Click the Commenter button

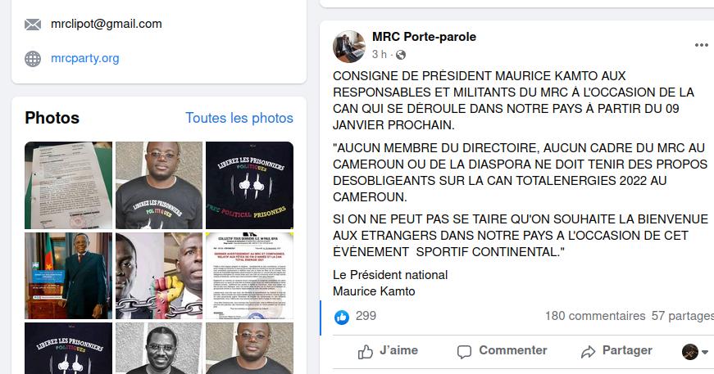502,351
